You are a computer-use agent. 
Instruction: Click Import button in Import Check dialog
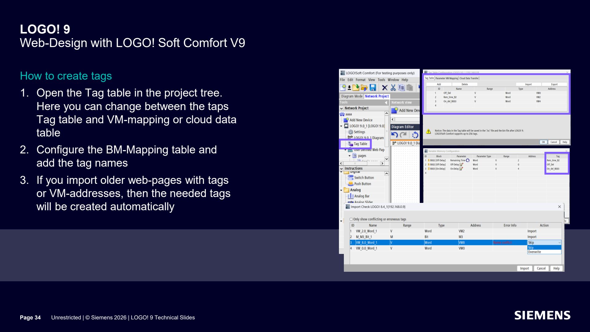pyautogui.click(x=525, y=268)
